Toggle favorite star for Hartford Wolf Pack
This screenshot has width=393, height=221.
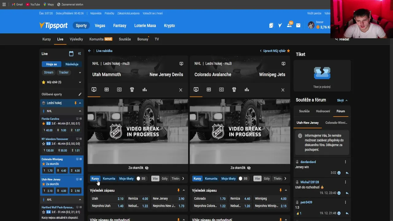[44, 212]
